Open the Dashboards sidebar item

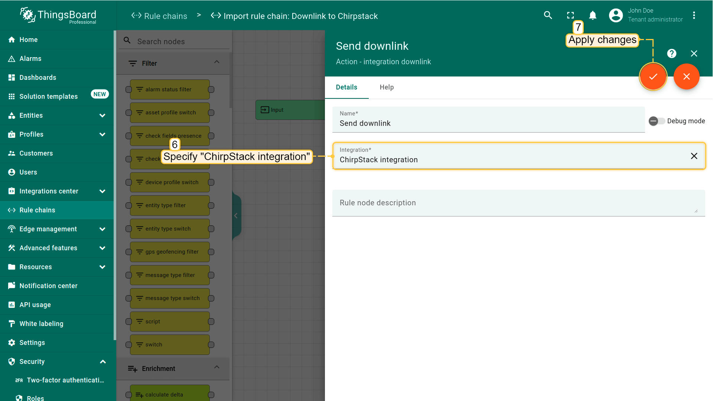38,78
